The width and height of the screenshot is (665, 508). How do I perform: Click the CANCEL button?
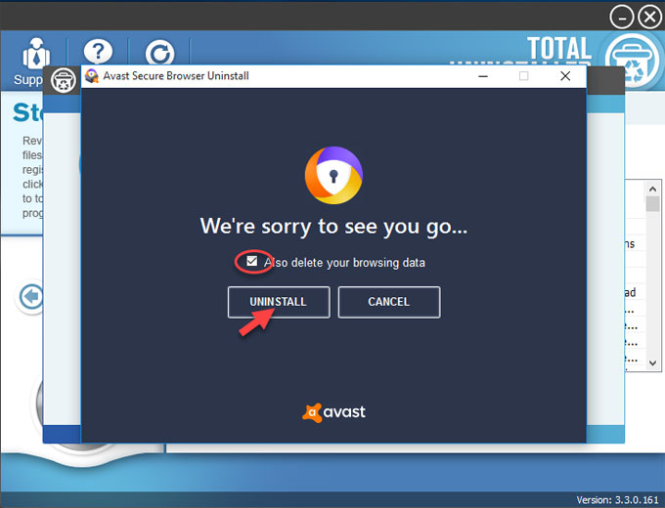pyautogui.click(x=389, y=302)
